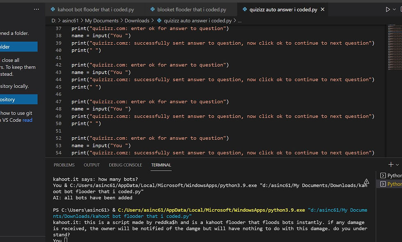The image size is (402, 242).
Task: Click Python icon on blooket tab
Action: pyautogui.click(x=153, y=9)
